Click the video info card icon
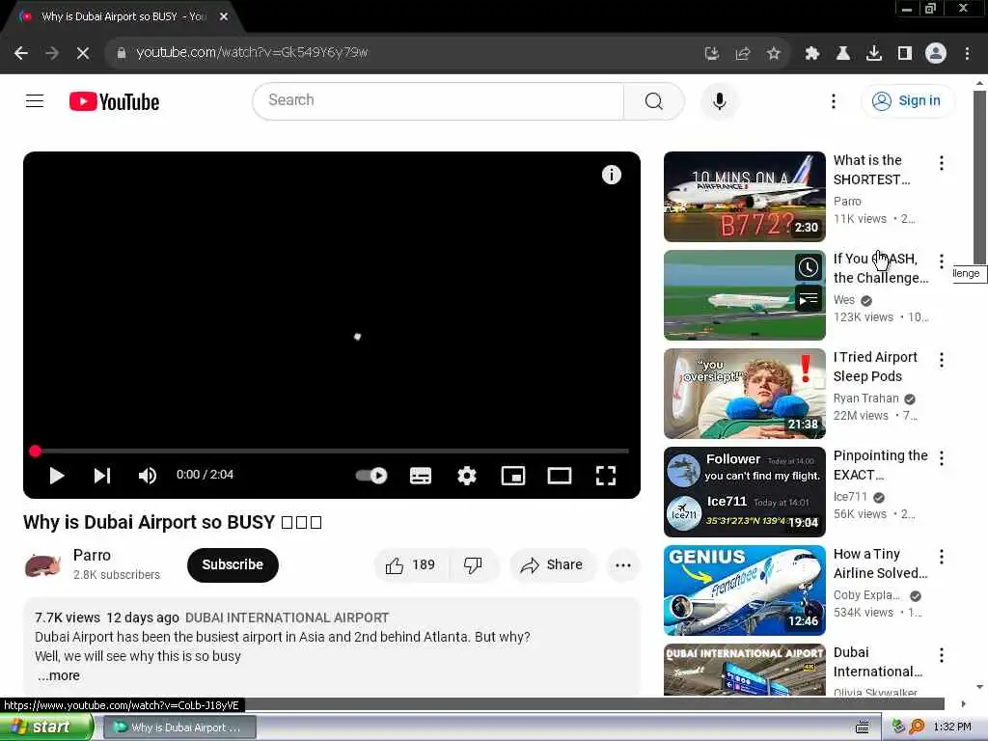The height and width of the screenshot is (741, 988). pos(611,175)
